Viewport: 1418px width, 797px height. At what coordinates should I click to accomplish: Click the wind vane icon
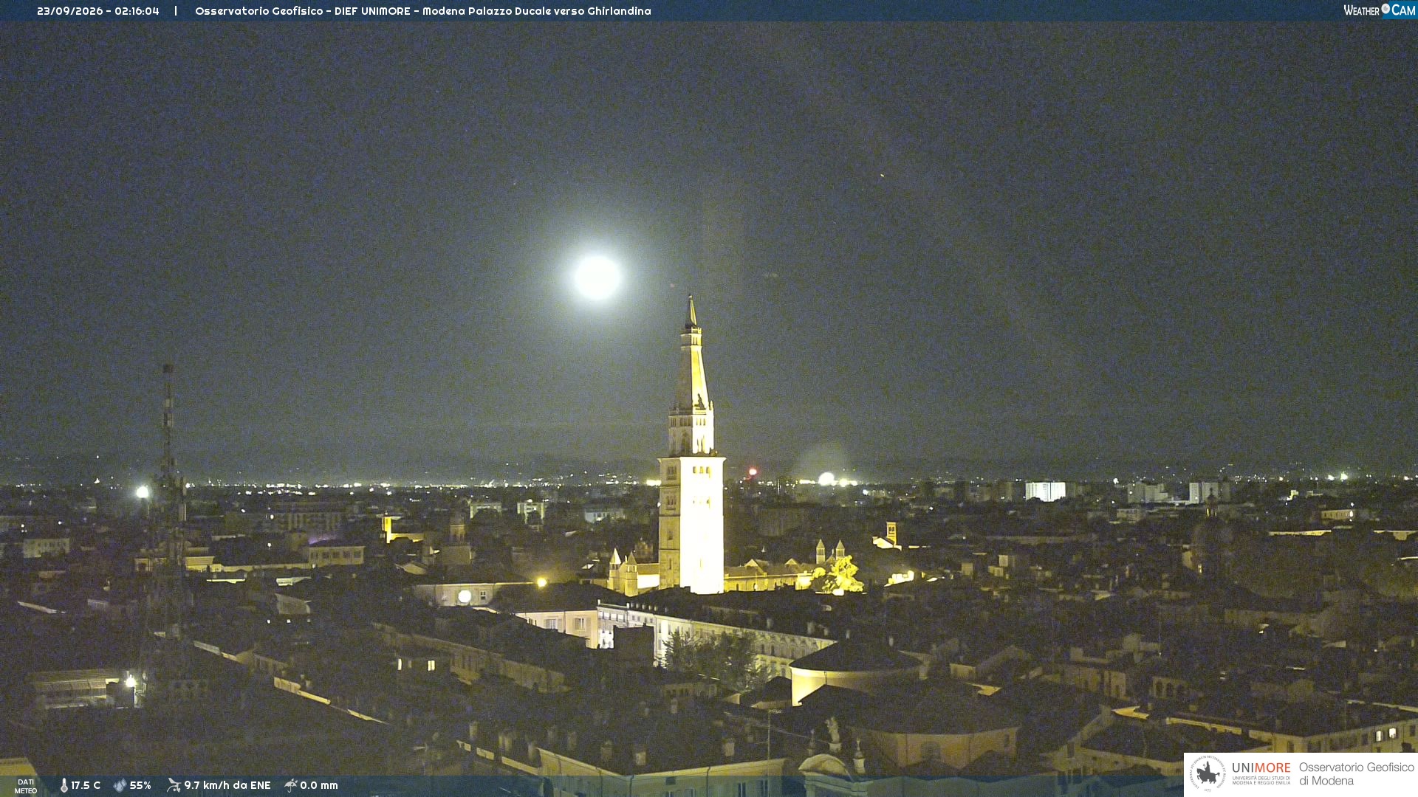coord(174,785)
